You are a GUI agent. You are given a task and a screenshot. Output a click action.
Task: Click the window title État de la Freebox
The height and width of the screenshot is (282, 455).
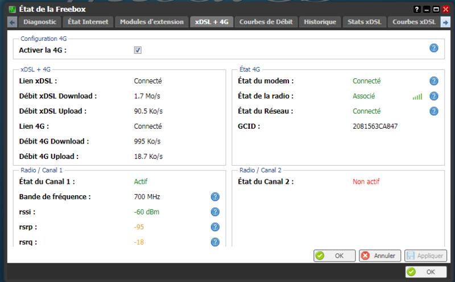pos(52,9)
